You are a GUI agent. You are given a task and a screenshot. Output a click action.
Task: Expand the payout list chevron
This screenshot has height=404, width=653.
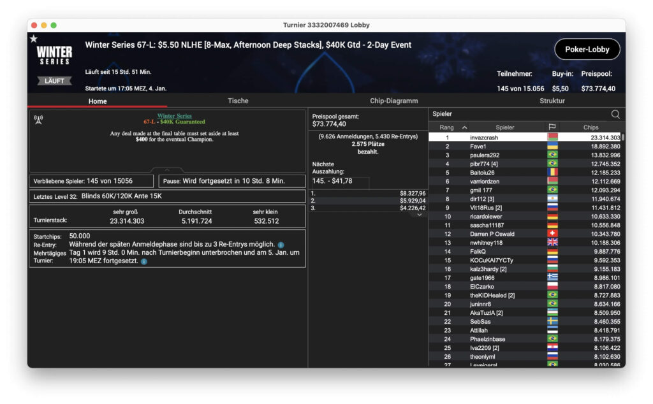click(420, 215)
